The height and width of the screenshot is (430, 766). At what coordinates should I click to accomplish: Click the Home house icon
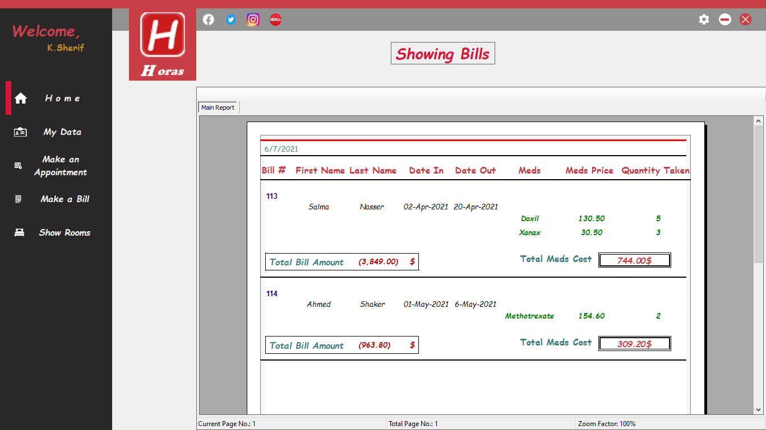click(21, 99)
